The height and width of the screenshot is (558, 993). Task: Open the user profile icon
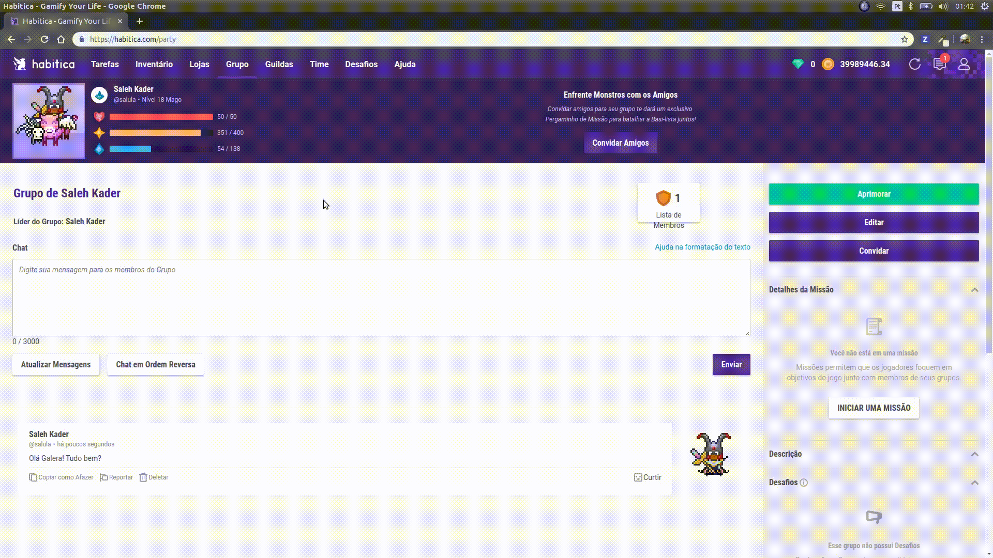pyautogui.click(x=964, y=64)
